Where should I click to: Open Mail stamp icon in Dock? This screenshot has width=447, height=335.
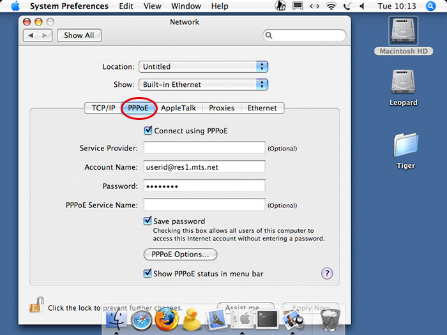point(216,320)
